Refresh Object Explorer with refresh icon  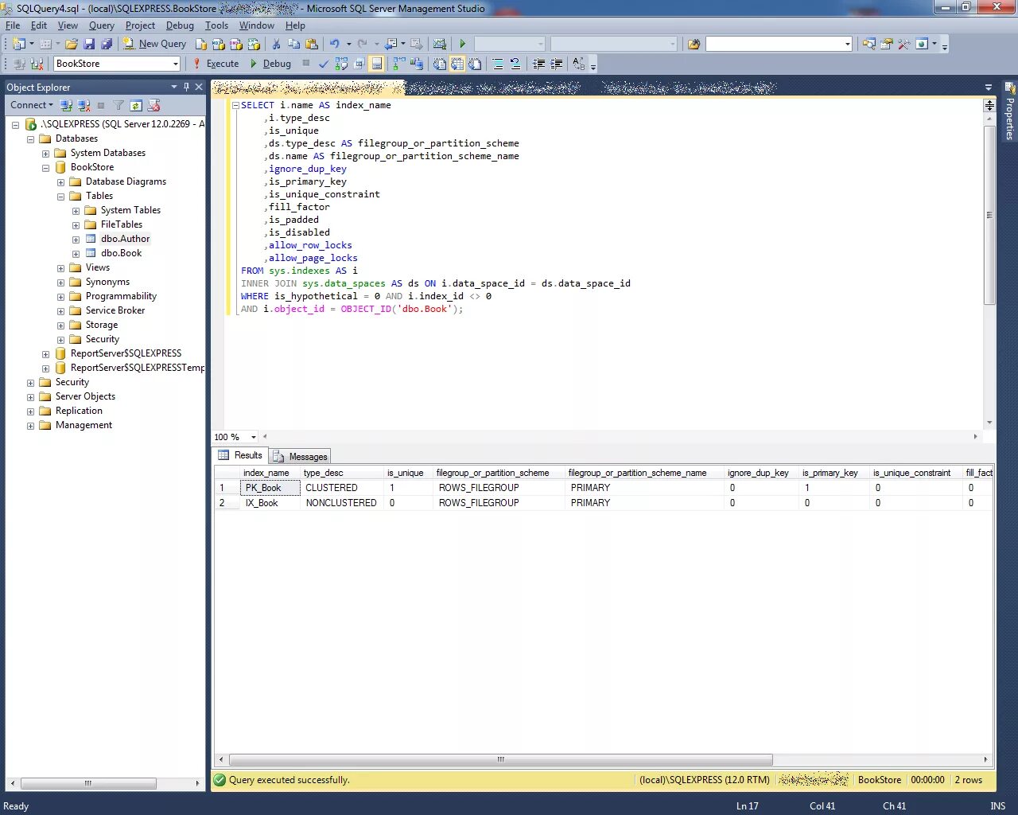pos(136,105)
